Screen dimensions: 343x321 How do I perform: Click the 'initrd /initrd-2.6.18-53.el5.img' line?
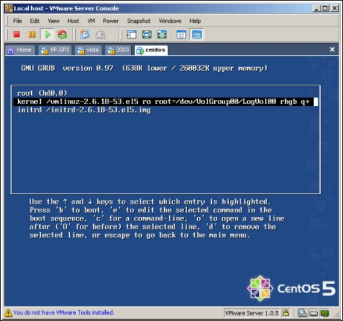tap(84, 110)
